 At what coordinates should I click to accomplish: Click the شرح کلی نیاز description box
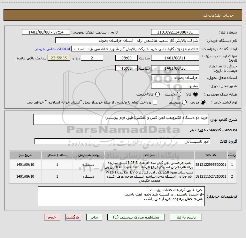(121, 119)
